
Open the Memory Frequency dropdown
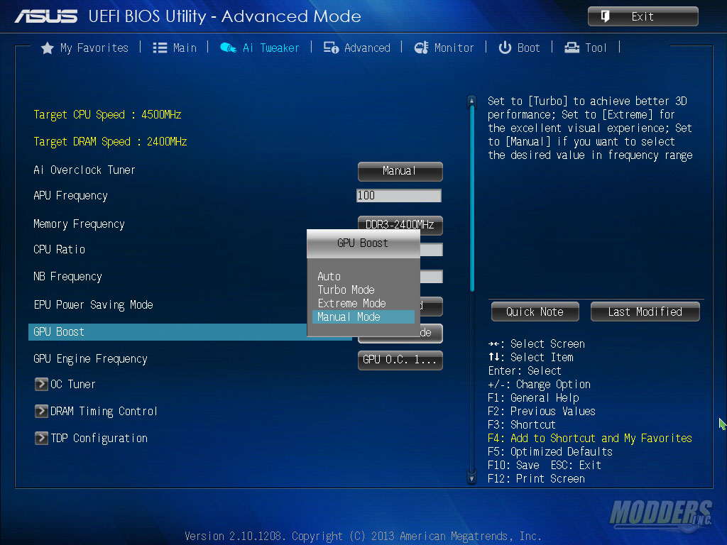point(400,224)
